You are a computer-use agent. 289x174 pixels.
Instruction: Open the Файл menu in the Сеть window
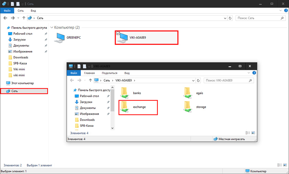click(7, 11)
